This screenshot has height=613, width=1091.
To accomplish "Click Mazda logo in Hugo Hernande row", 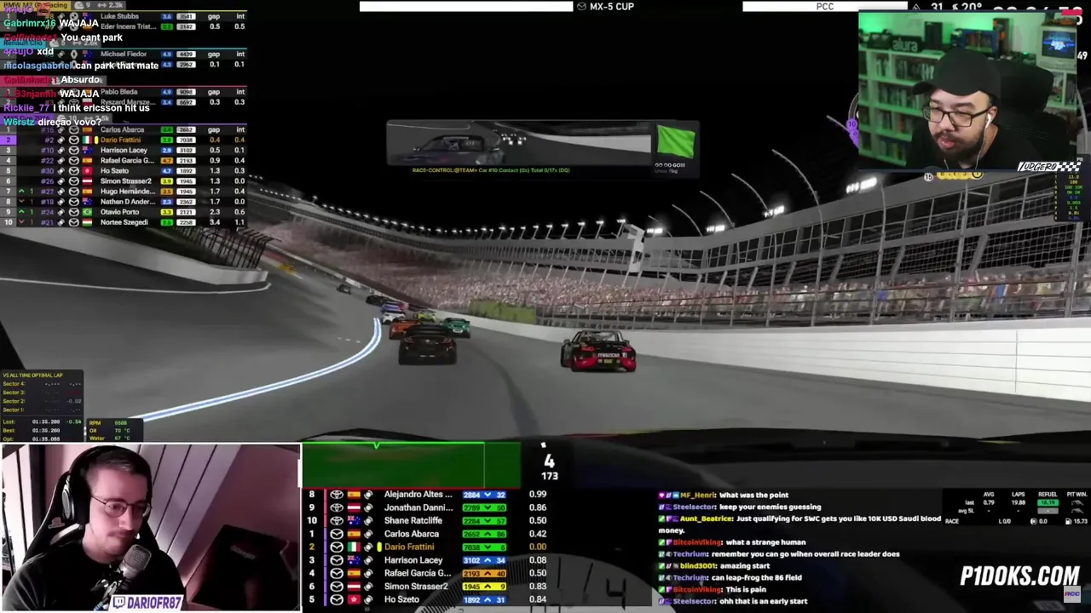I will point(73,192).
